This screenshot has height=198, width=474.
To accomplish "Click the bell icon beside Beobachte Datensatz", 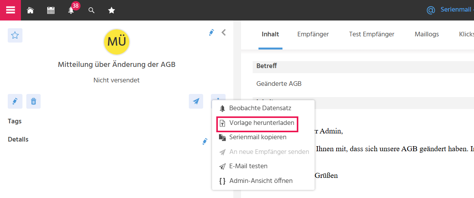I will (x=222, y=108).
